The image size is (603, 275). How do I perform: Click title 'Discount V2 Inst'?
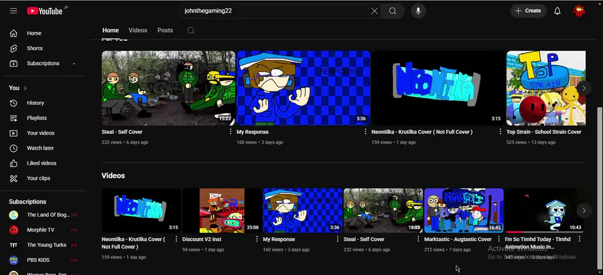click(202, 239)
